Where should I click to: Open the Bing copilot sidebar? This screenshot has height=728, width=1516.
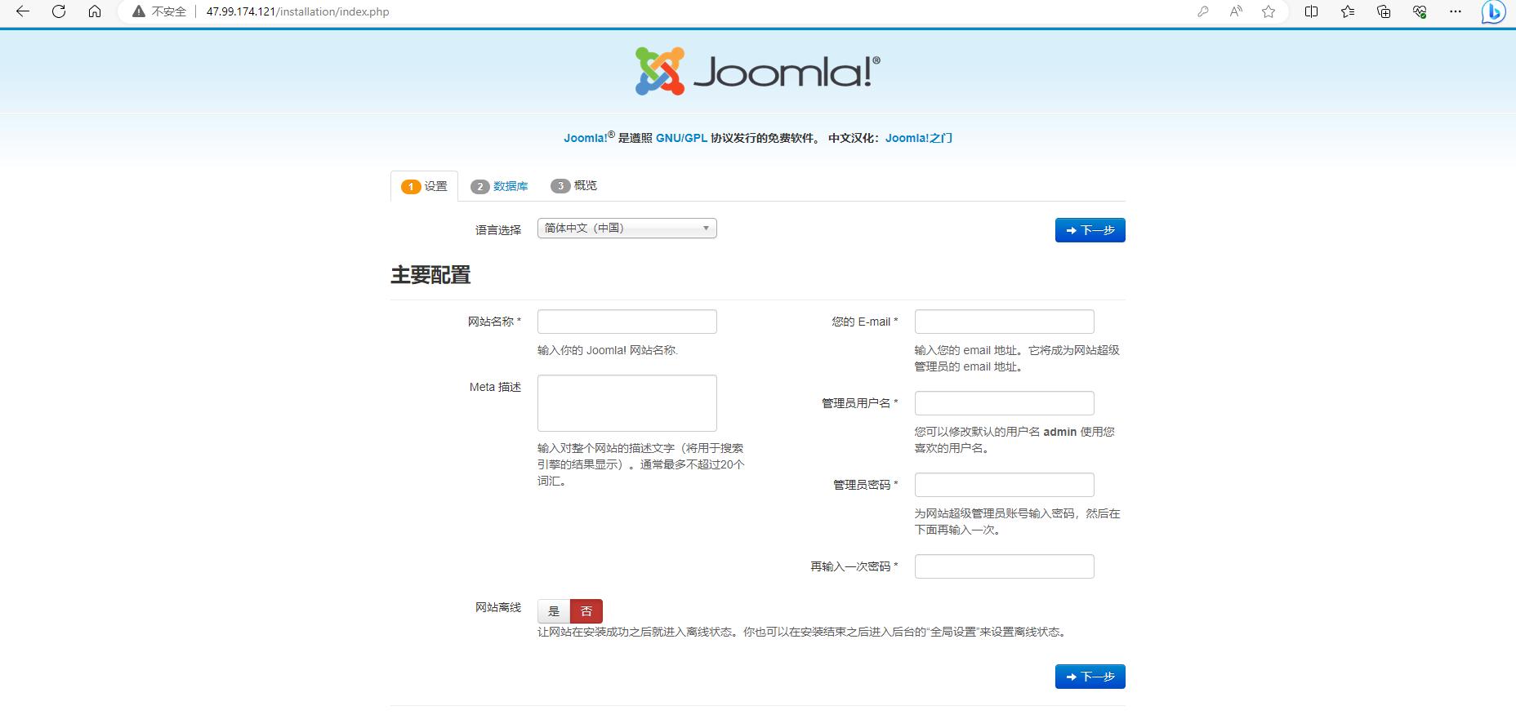click(x=1494, y=11)
